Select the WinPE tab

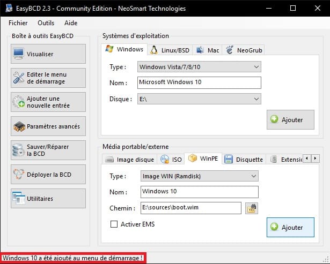click(203, 159)
